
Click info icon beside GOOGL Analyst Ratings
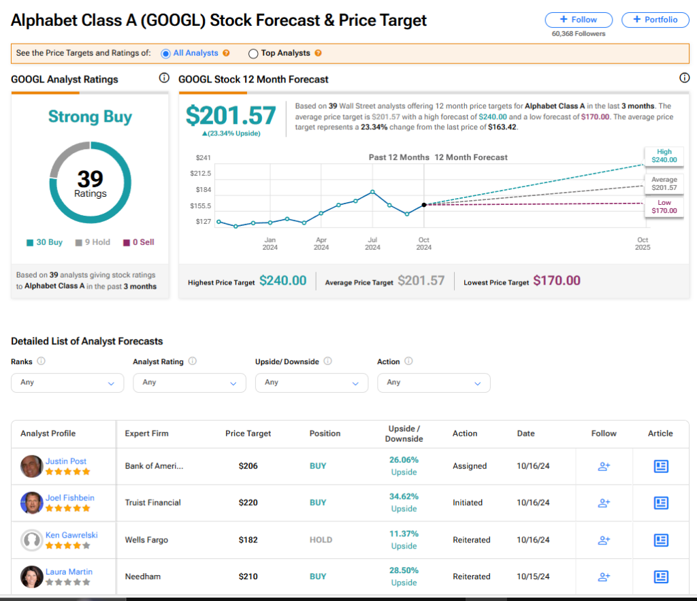[x=164, y=78]
